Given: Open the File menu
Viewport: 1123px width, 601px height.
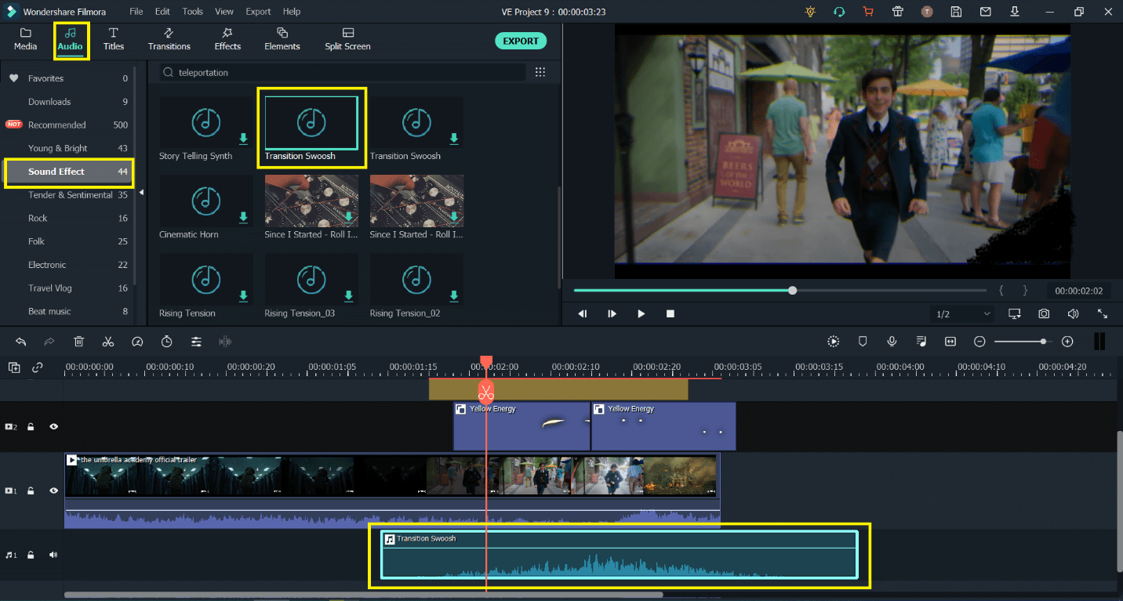Looking at the screenshot, I should pos(136,12).
